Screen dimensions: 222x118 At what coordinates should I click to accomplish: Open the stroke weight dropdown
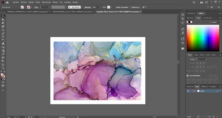tap(49, 7)
